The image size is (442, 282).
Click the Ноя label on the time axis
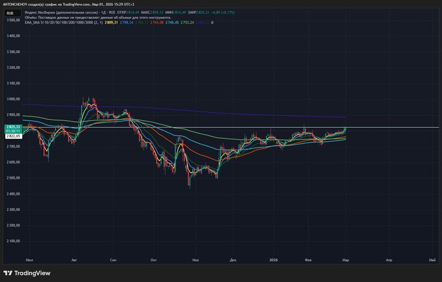[x=196, y=260]
